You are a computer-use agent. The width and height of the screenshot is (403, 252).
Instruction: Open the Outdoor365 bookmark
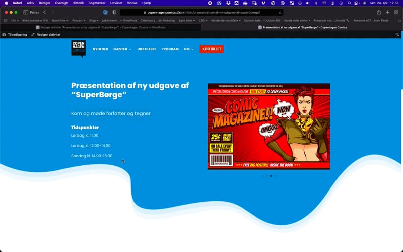click(262, 20)
